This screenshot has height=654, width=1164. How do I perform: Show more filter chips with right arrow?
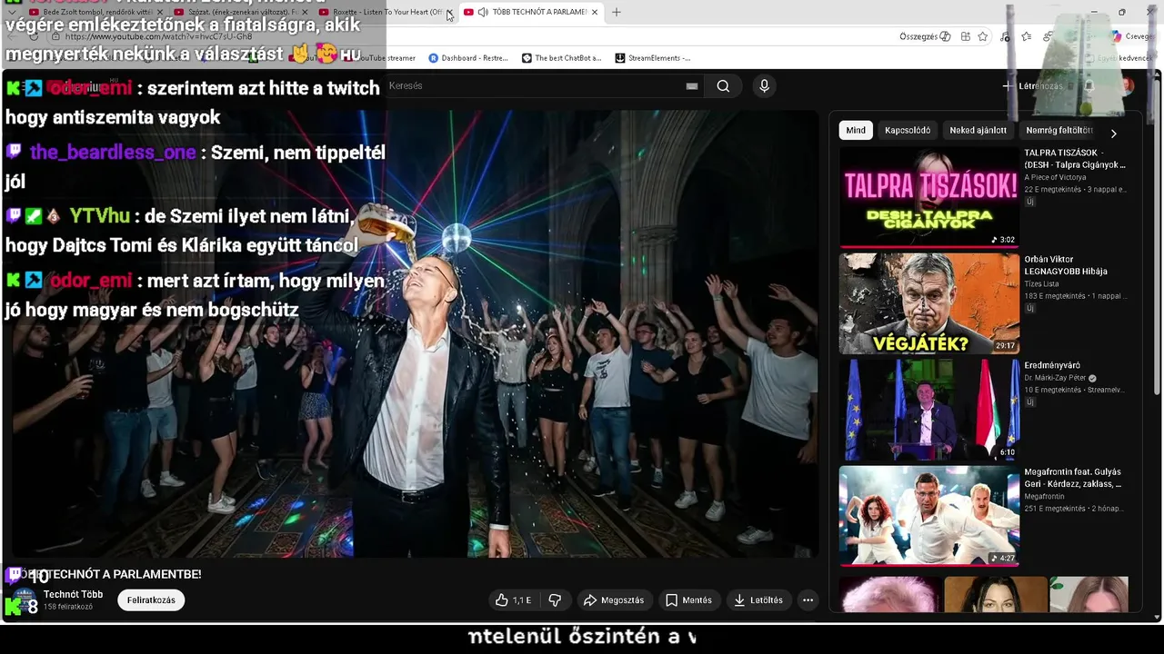[x=1113, y=133]
